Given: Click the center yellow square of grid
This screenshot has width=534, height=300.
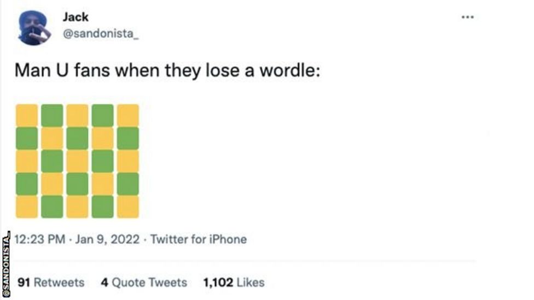Looking at the screenshot, I should click(77, 161).
